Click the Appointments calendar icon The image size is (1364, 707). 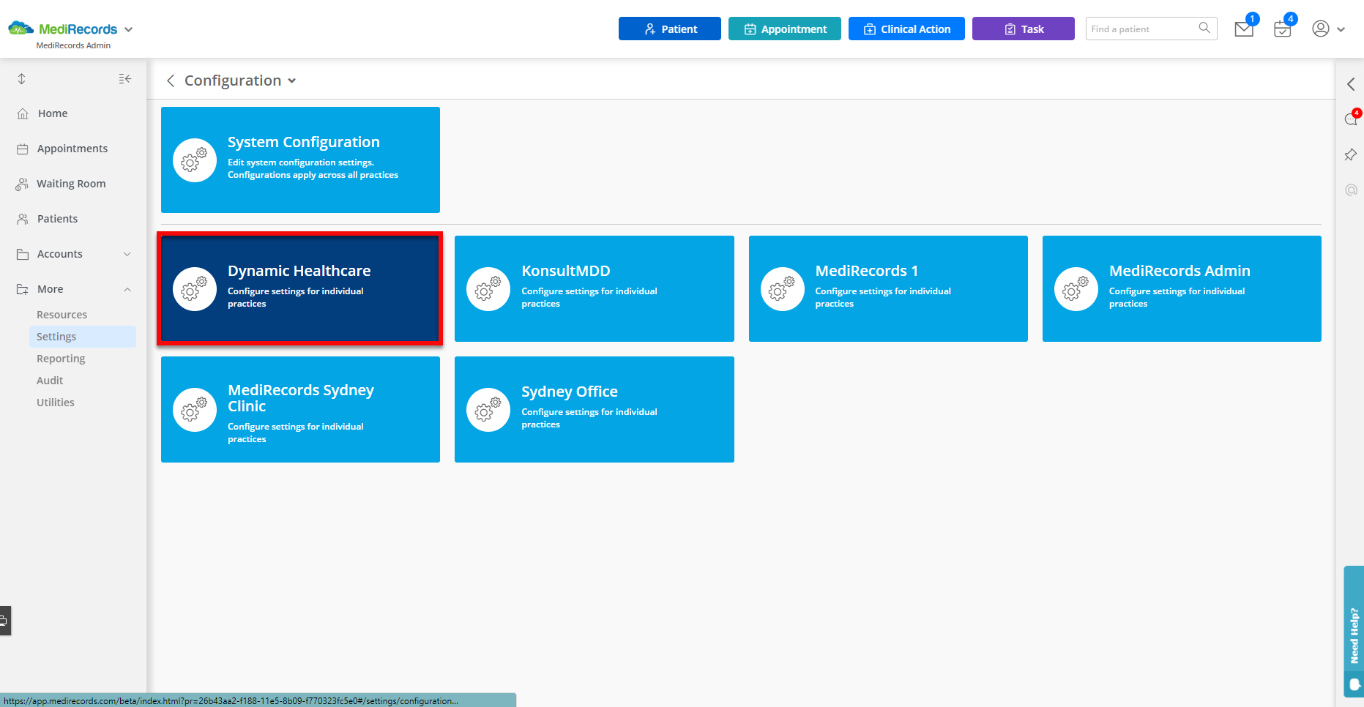tap(23, 149)
